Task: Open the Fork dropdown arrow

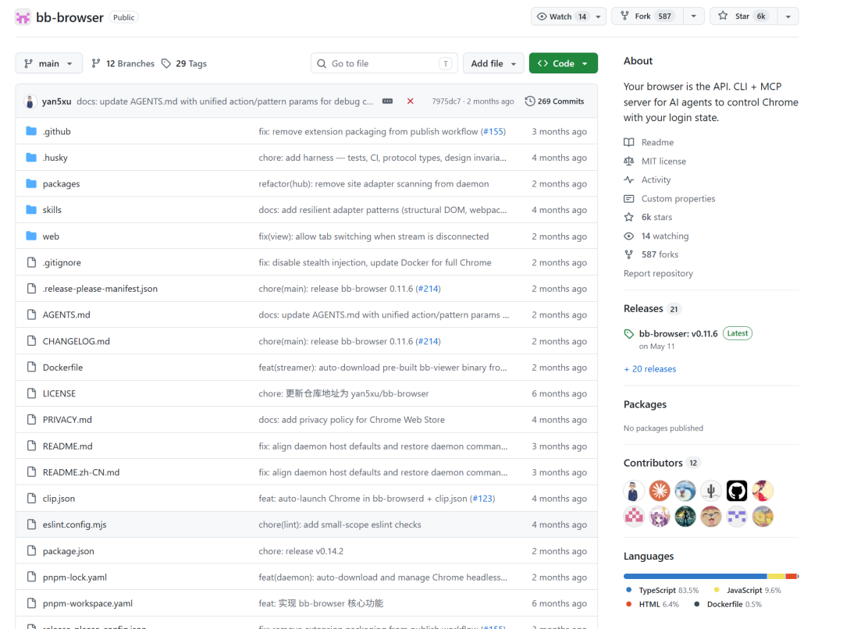Action: pos(694,16)
